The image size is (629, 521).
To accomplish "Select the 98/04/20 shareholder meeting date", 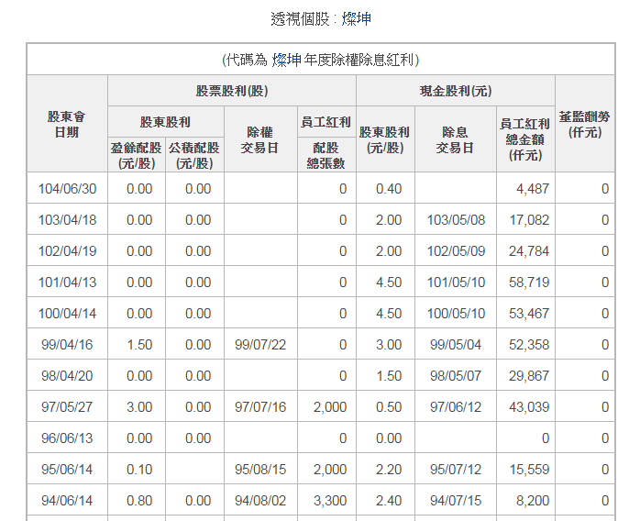I will [x=68, y=376].
